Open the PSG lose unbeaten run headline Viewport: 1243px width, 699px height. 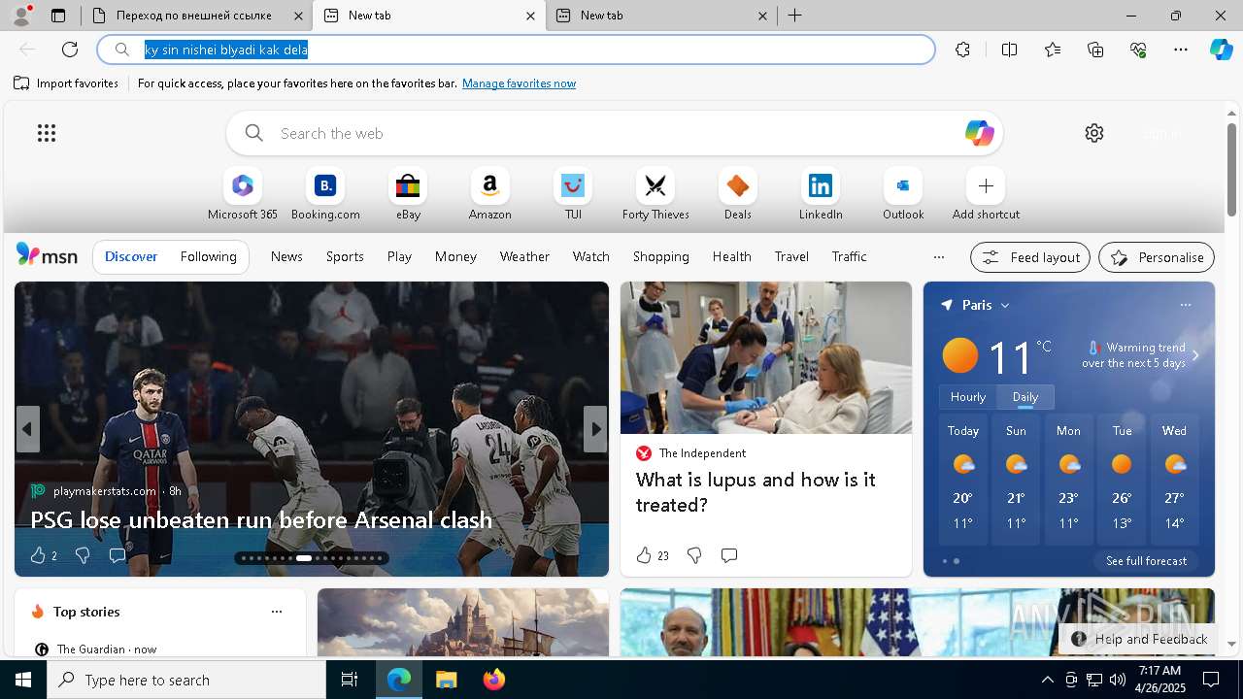coord(261,520)
